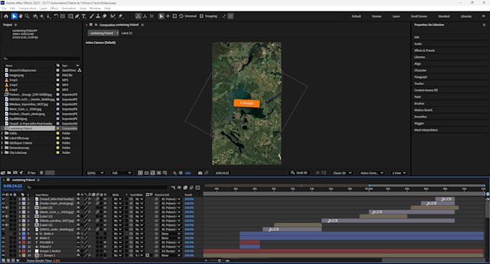Expand the Label Effect folder

[x=2, y=138]
